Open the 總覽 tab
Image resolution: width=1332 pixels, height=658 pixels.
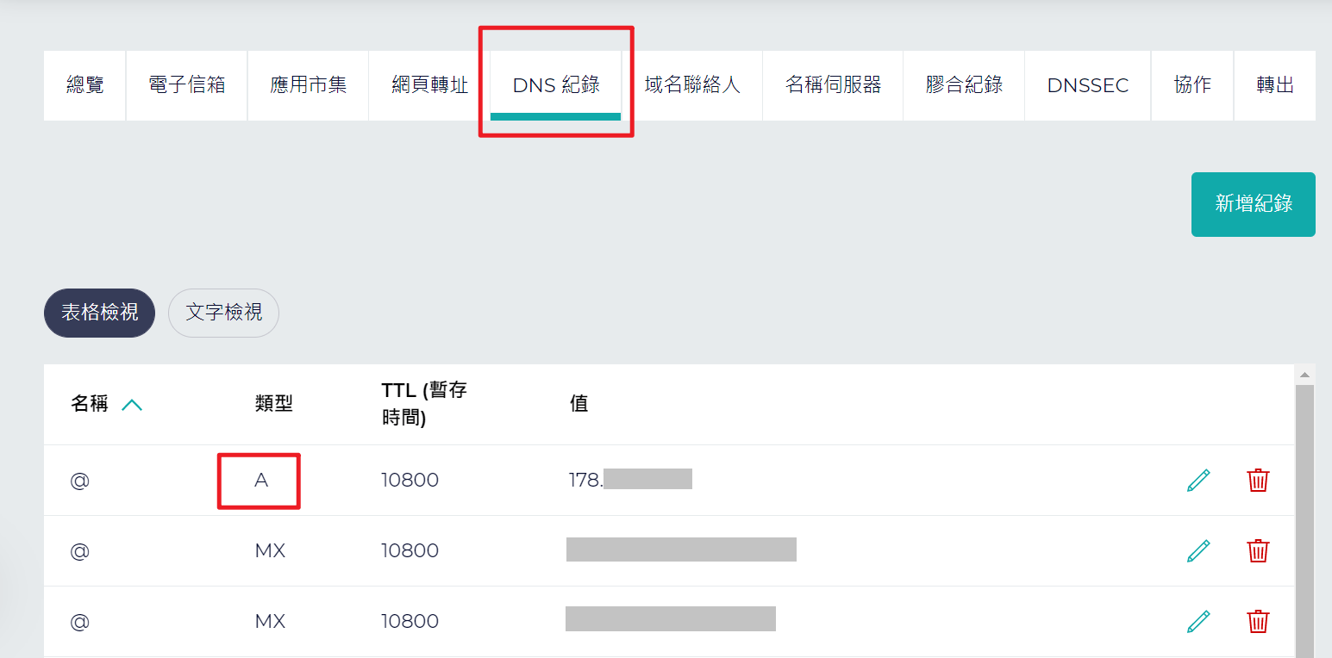84,85
